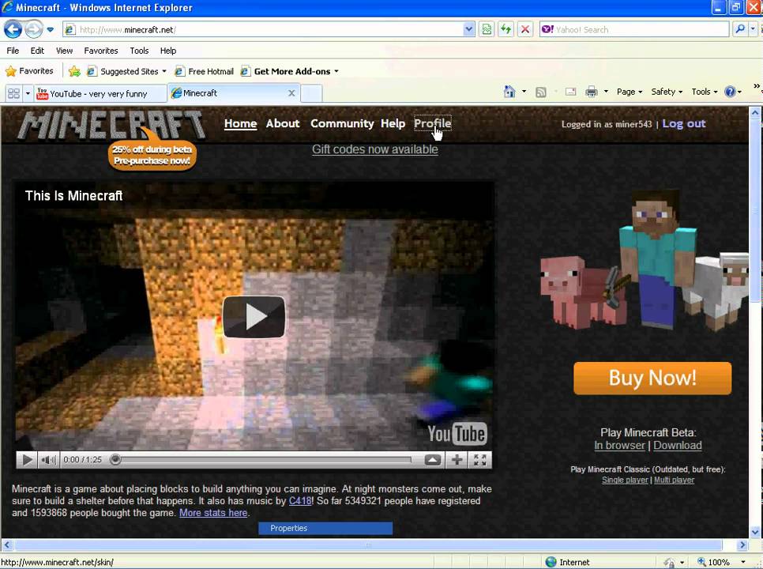Open the Favorites star button
Image resolution: width=763 pixels, height=569 pixels.
pos(29,71)
